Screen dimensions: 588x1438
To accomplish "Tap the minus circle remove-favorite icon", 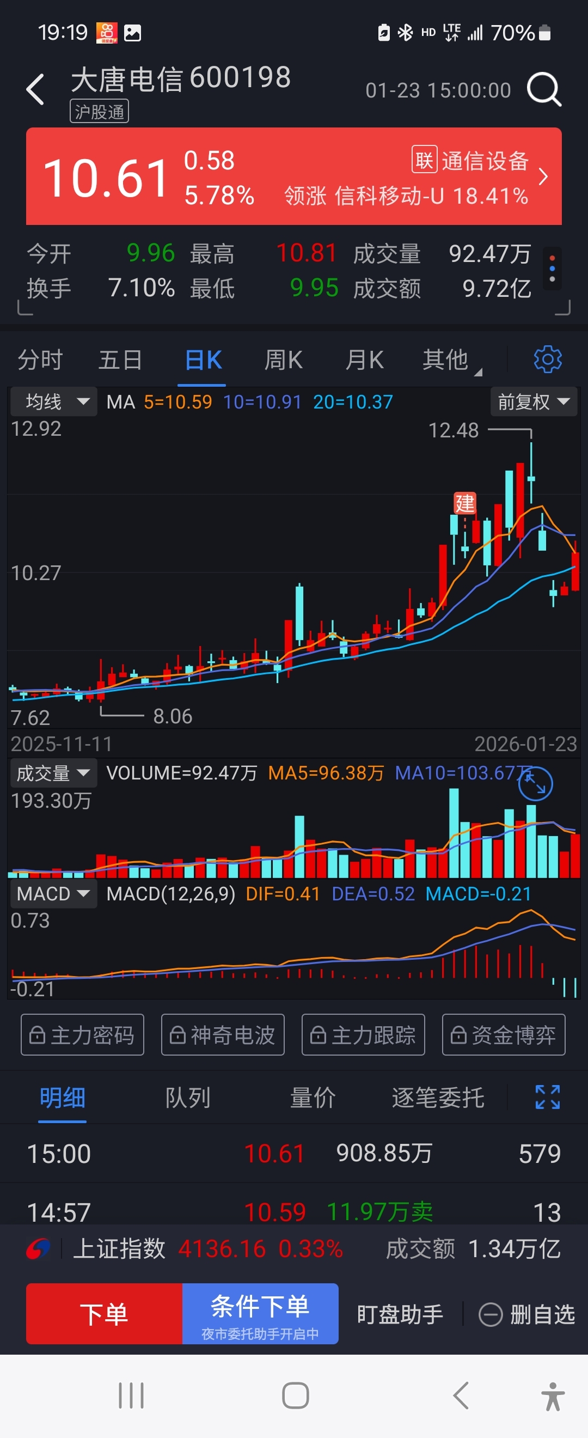I will (x=491, y=1314).
